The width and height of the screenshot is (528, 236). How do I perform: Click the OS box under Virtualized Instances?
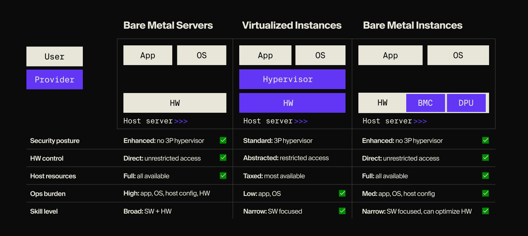(x=320, y=55)
